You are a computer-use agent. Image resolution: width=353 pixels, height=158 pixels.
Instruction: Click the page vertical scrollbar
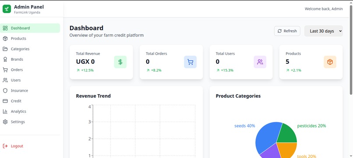[x=351, y=49]
